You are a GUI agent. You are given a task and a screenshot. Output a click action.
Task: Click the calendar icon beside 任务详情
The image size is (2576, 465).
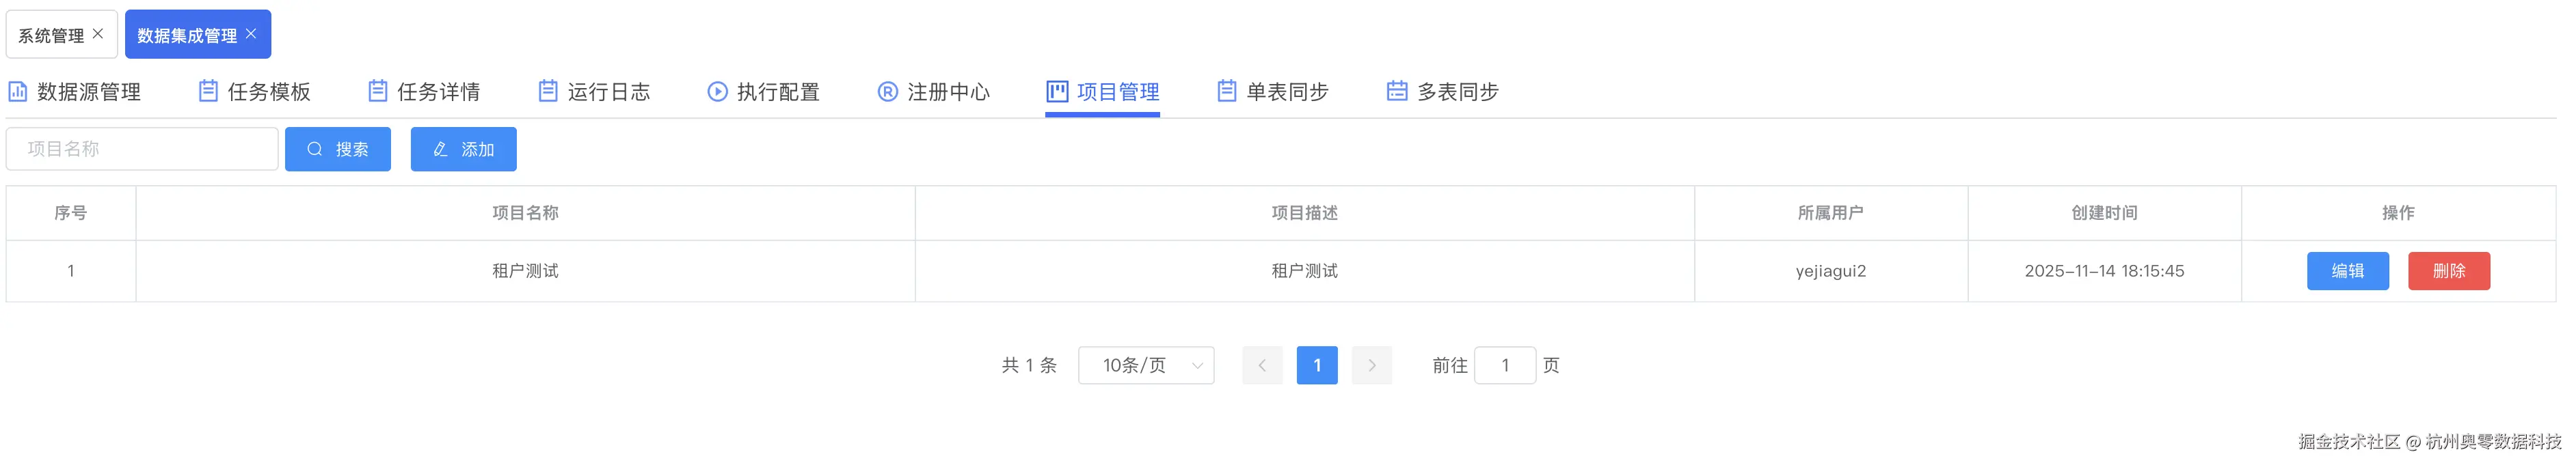tap(377, 91)
